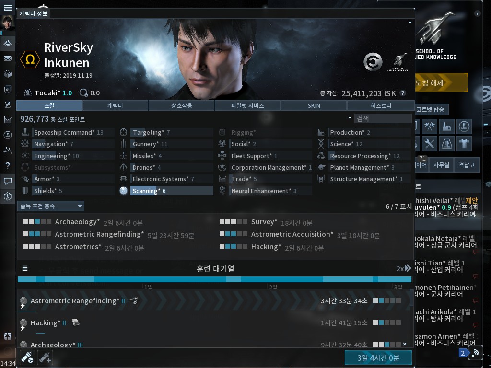Click the 3일 4시간 0분 training button
The image size is (491, 368).
378,357
